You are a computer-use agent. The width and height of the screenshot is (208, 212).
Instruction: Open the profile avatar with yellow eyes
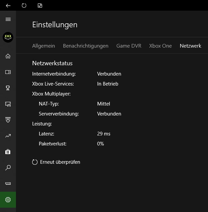coord(8,37)
